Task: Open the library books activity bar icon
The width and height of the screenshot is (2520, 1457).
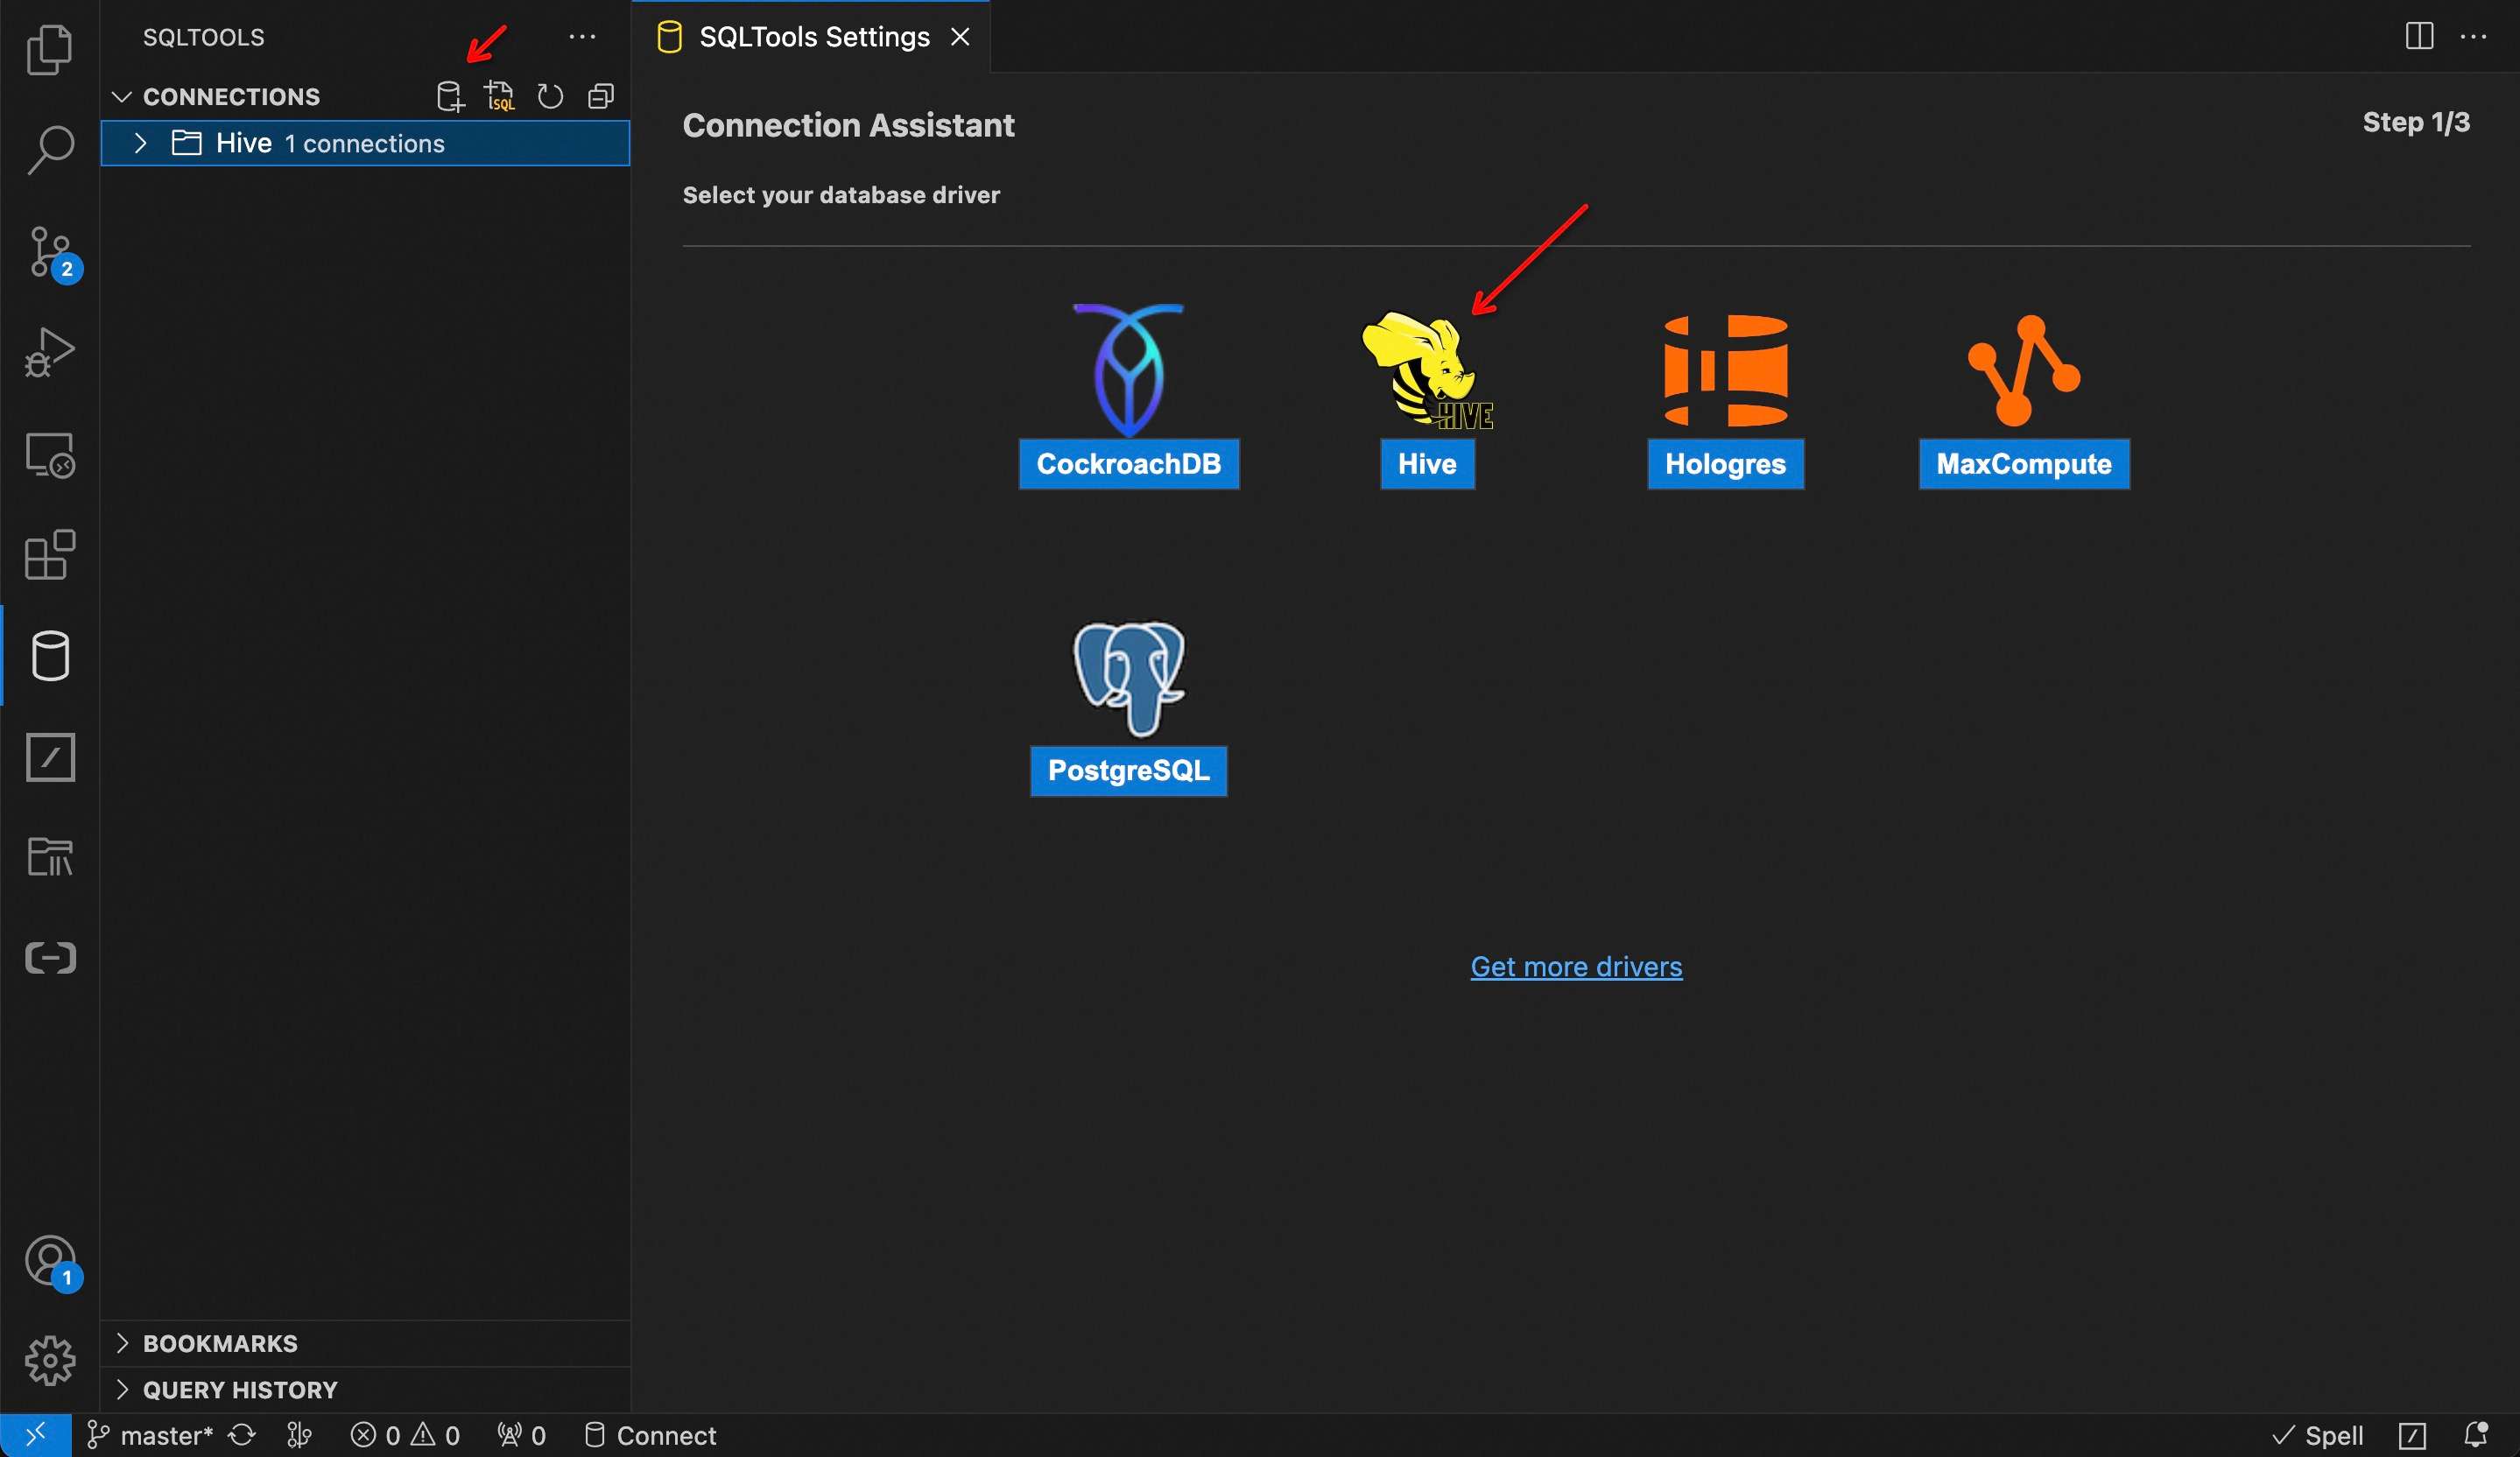Action: click(x=49, y=857)
